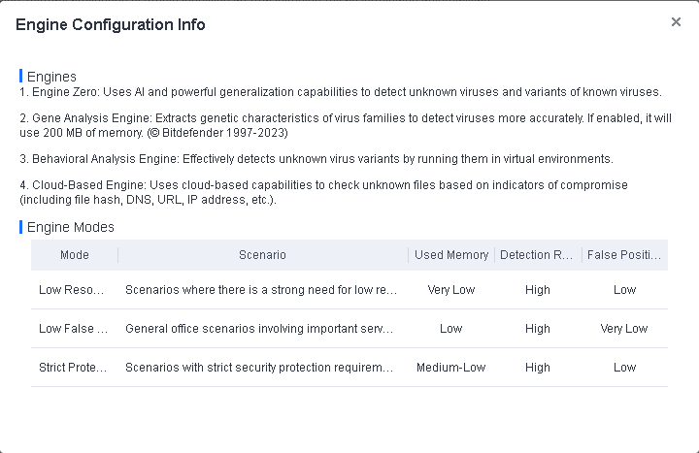
Task: Click the Scenario column header
Action: [x=262, y=255]
